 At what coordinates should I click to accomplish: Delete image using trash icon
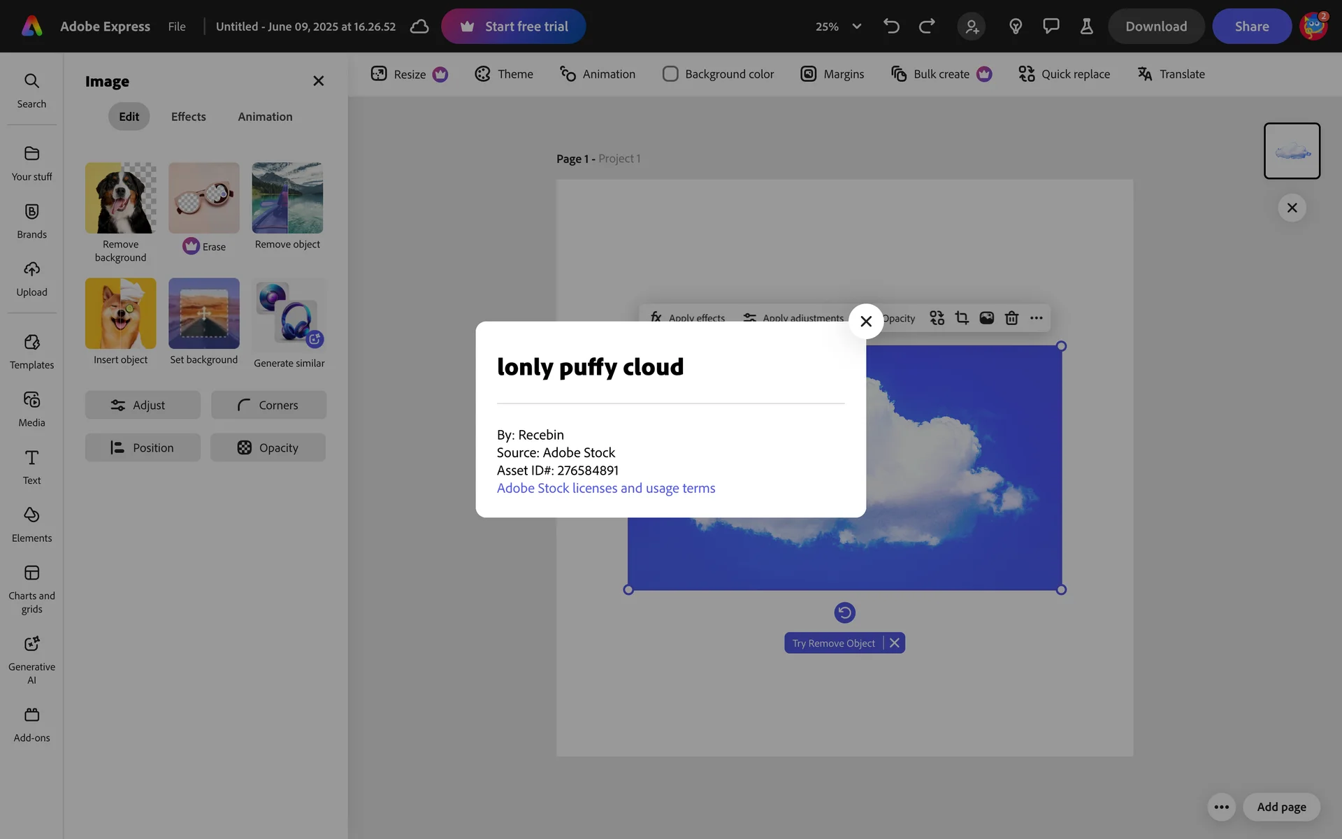pos(1011,318)
